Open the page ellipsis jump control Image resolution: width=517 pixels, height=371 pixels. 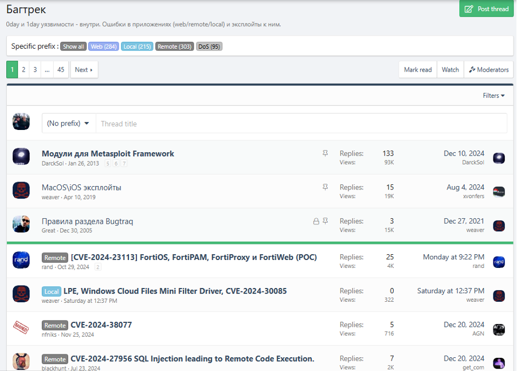tap(47, 69)
